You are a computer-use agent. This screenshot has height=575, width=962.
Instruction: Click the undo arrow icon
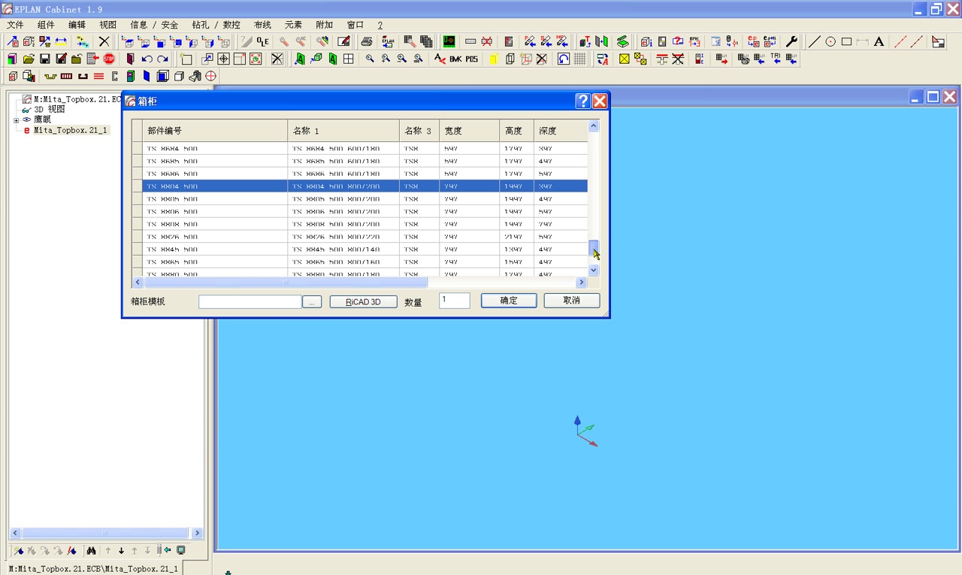coord(147,59)
